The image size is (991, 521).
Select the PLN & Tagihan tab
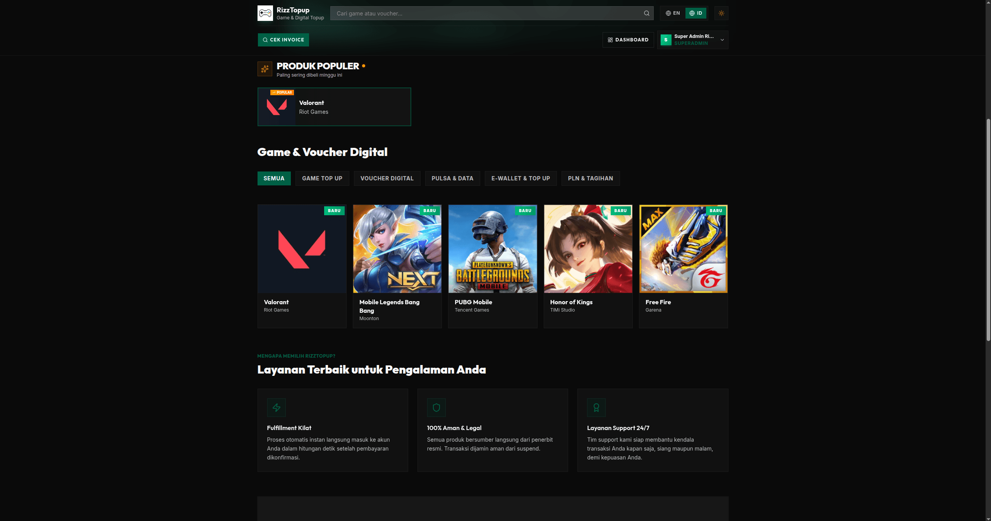click(x=591, y=178)
